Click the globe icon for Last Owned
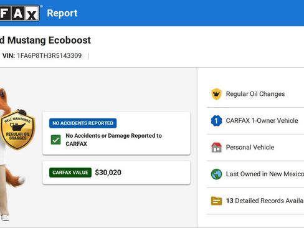 216,174
